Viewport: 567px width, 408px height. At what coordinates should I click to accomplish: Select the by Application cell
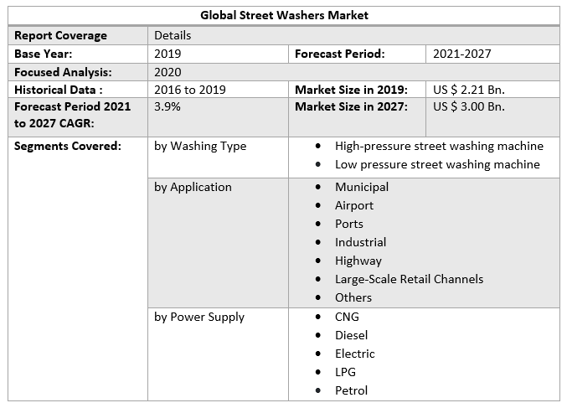point(193,187)
